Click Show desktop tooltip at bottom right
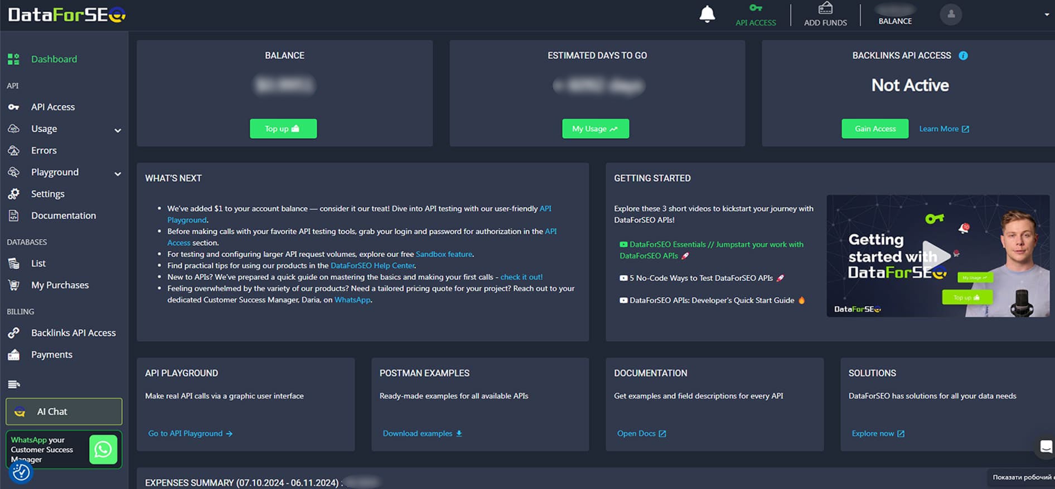The width and height of the screenshot is (1055, 489). (1022, 477)
